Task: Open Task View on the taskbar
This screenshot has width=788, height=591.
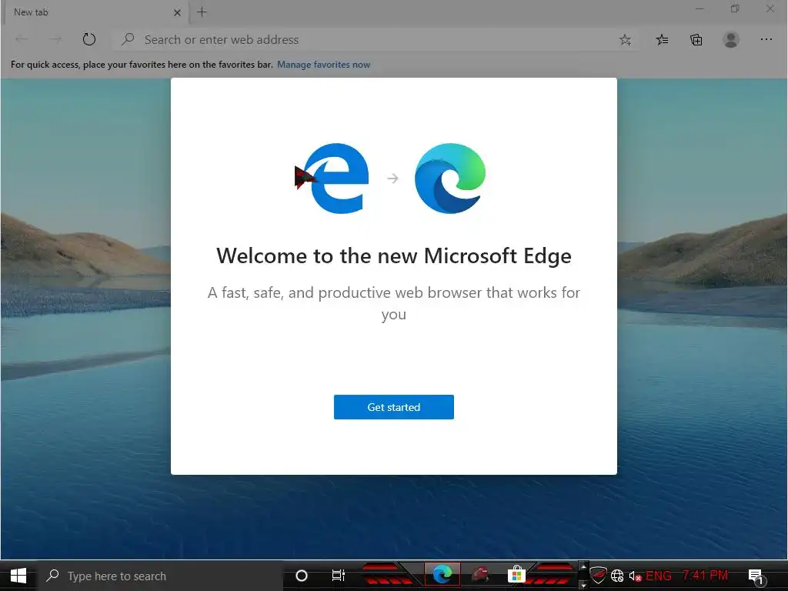Action: [x=339, y=576]
